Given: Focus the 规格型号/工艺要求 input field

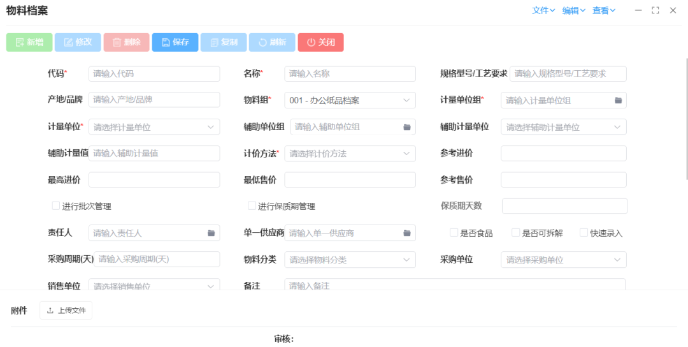Looking at the screenshot, I should (x=568, y=74).
